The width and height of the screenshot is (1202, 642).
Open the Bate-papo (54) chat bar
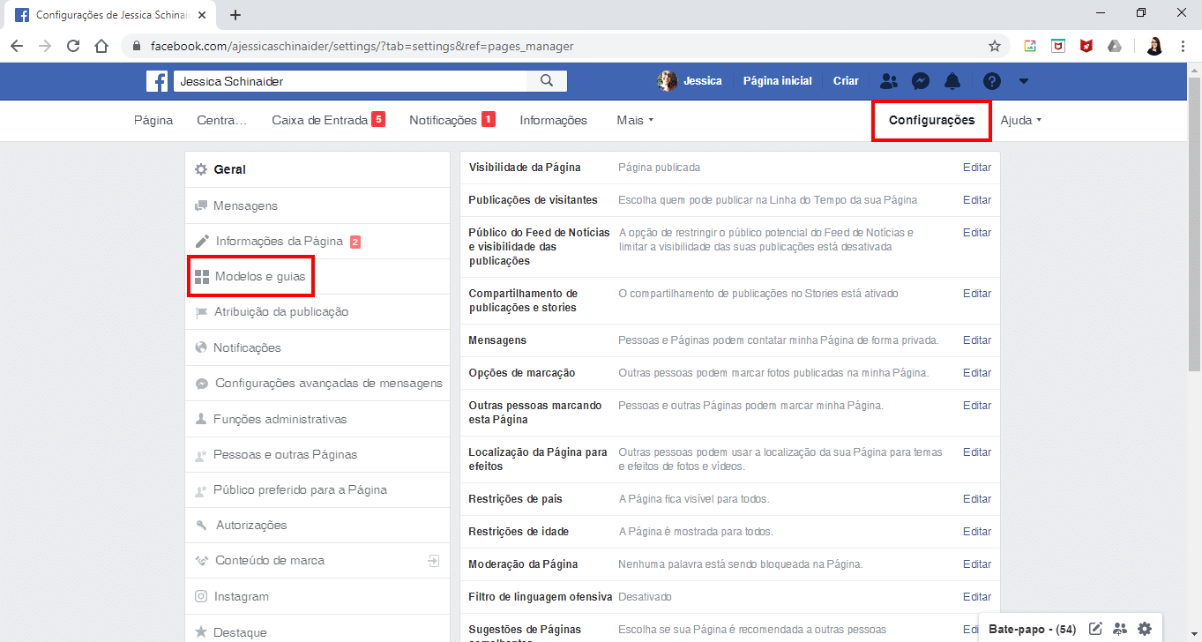click(1032, 629)
